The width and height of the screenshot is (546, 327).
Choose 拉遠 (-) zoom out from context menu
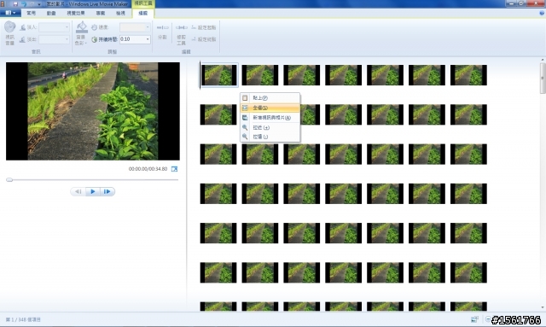(x=270, y=137)
